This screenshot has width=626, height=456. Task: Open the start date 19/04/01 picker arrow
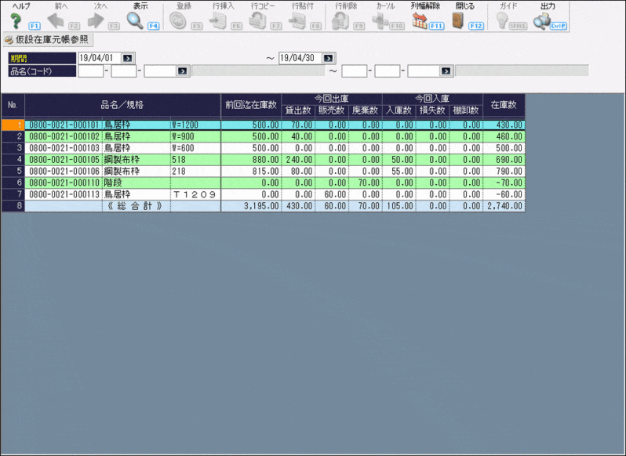[127, 58]
